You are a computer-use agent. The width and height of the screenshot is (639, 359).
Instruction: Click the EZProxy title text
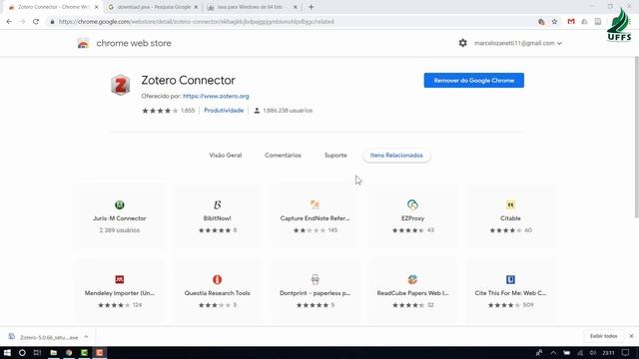pos(412,218)
